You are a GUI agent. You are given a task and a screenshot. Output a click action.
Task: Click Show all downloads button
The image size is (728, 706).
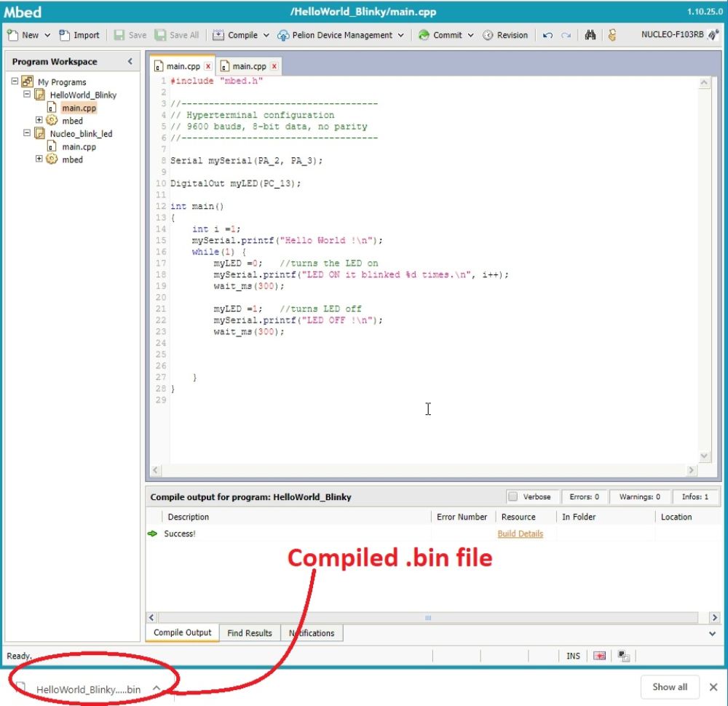point(670,687)
